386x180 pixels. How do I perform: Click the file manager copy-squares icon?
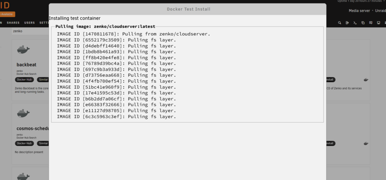363,23
